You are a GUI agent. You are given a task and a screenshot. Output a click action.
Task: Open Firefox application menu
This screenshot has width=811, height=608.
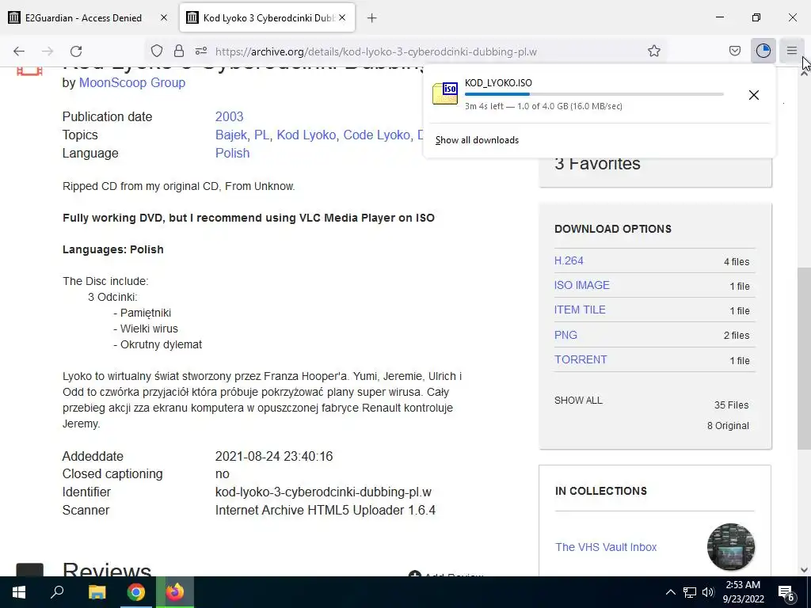[x=791, y=51]
